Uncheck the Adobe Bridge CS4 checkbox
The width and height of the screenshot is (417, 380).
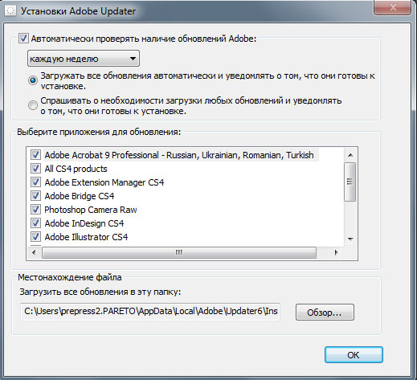pos(35,196)
